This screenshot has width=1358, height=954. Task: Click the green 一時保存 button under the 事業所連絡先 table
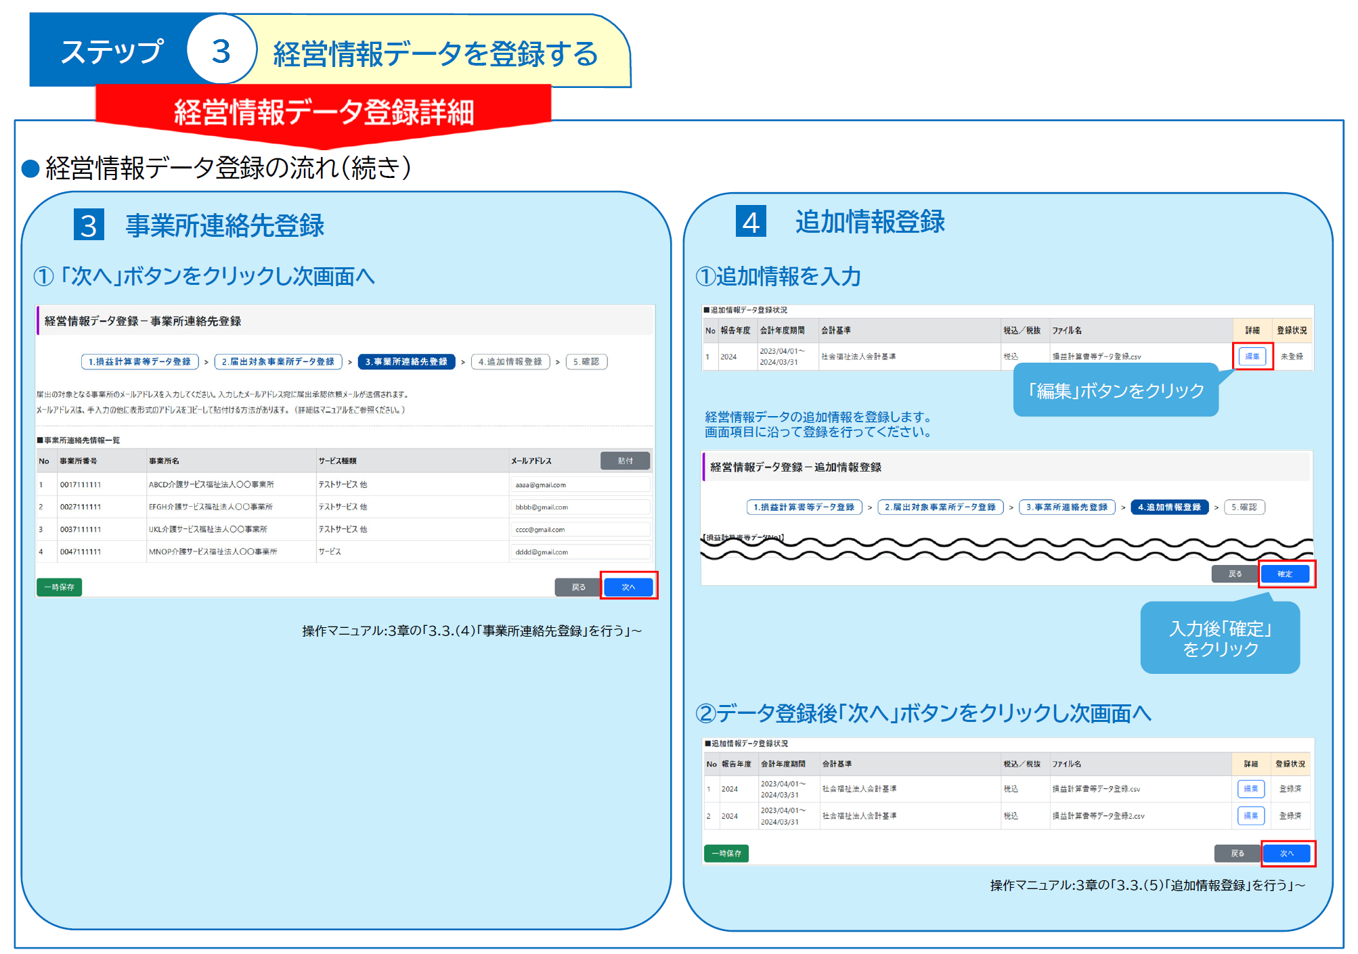click(60, 587)
